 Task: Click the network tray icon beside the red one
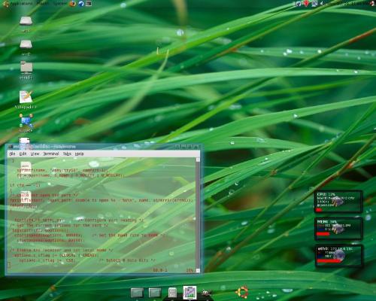314,3
